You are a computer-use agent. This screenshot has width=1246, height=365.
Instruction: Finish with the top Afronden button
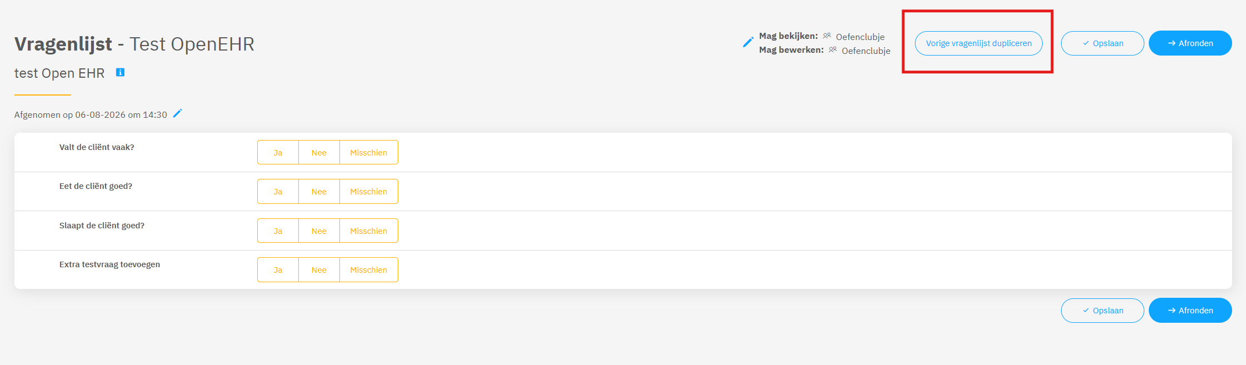click(x=1190, y=43)
